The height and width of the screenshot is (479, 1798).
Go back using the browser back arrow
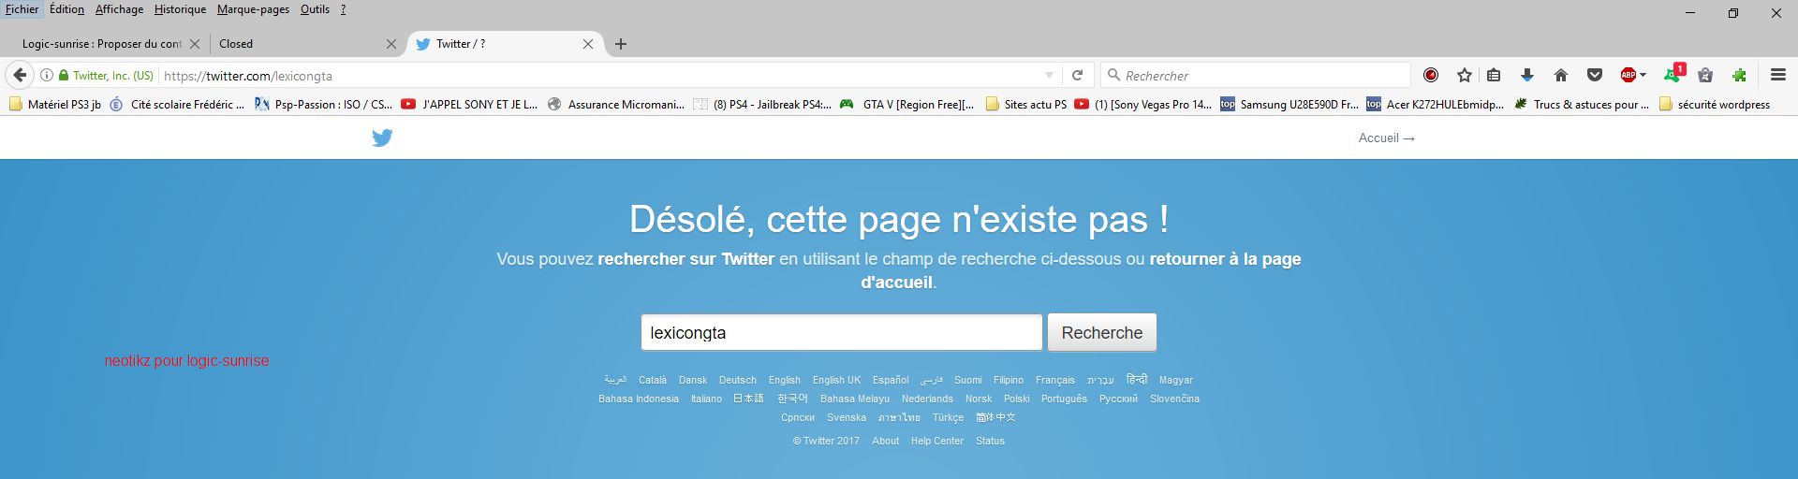coord(20,75)
